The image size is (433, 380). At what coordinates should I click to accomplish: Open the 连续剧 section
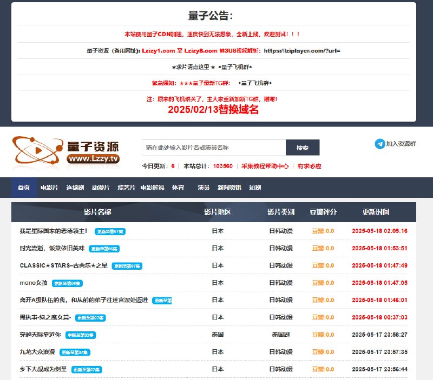[x=74, y=187]
